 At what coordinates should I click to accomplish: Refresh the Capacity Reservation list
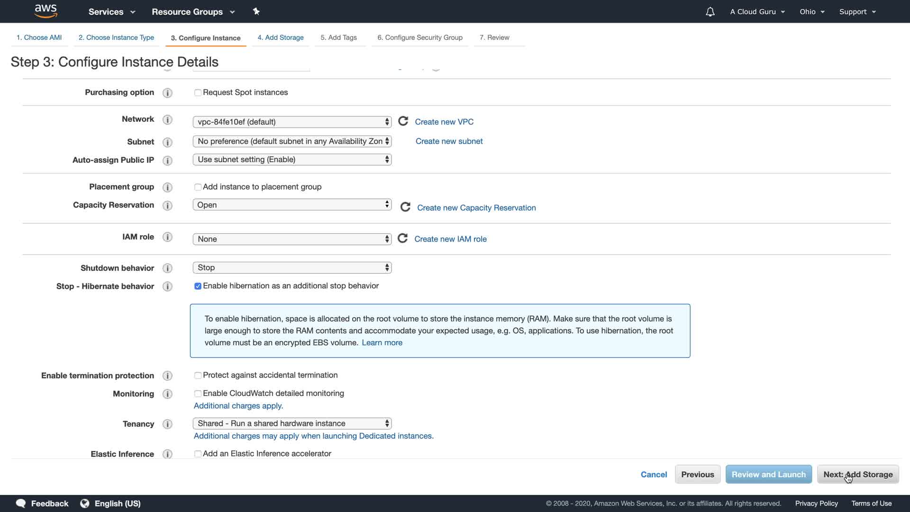tap(405, 207)
